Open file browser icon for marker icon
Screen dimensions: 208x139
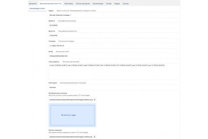[x=94, y=137]
